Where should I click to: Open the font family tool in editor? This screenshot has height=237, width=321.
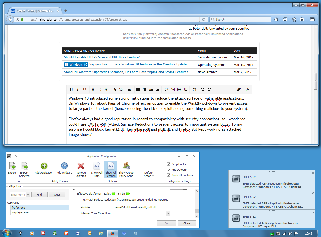(x=106, y=89)
